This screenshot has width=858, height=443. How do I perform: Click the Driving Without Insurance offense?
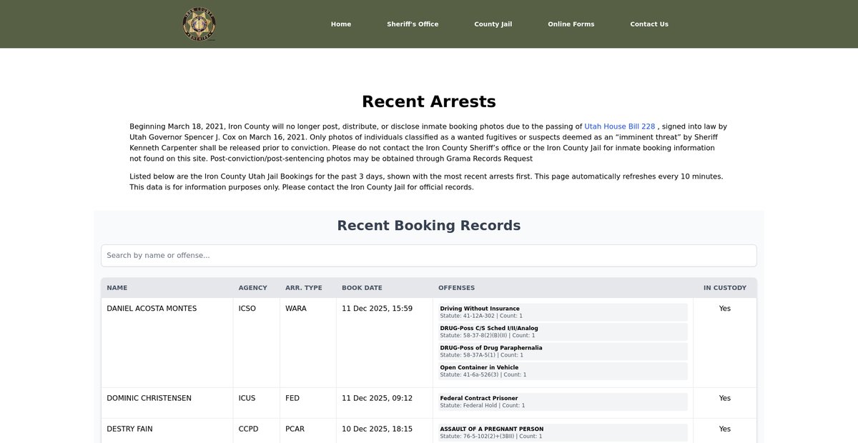(563, 312)
